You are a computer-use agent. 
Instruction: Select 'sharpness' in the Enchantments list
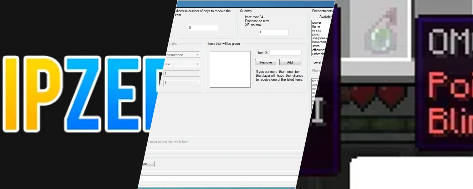(x=319, y=38)
